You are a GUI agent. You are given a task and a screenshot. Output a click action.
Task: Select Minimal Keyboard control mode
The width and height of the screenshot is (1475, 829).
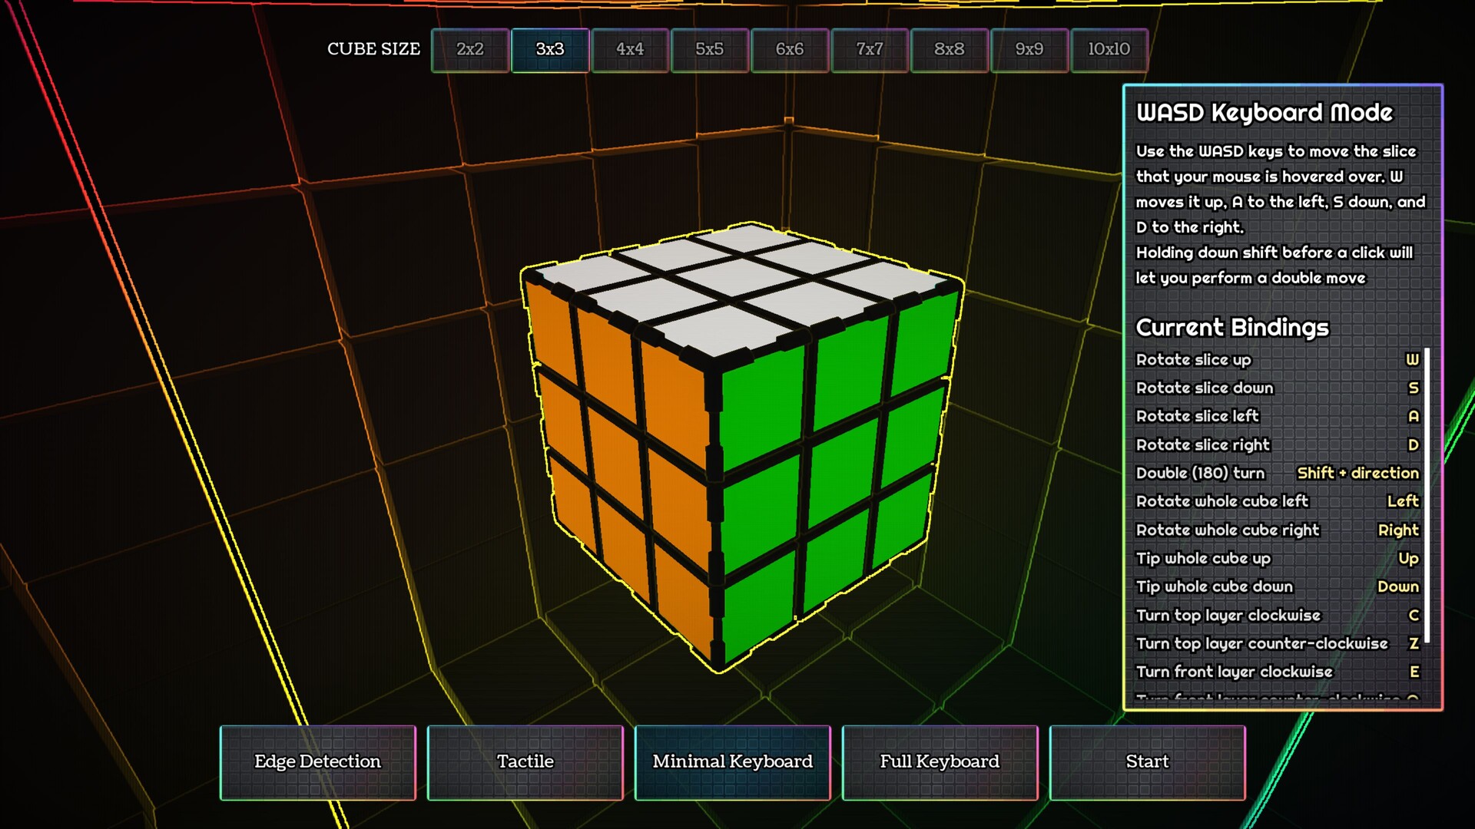coord(733,762)
